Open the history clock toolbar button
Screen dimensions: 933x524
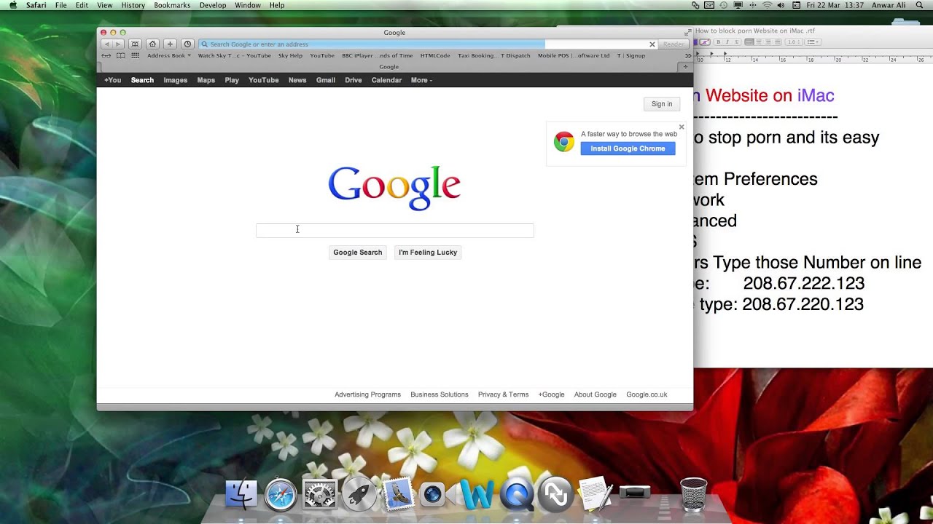pyautogui.click(x=187, y=44)
